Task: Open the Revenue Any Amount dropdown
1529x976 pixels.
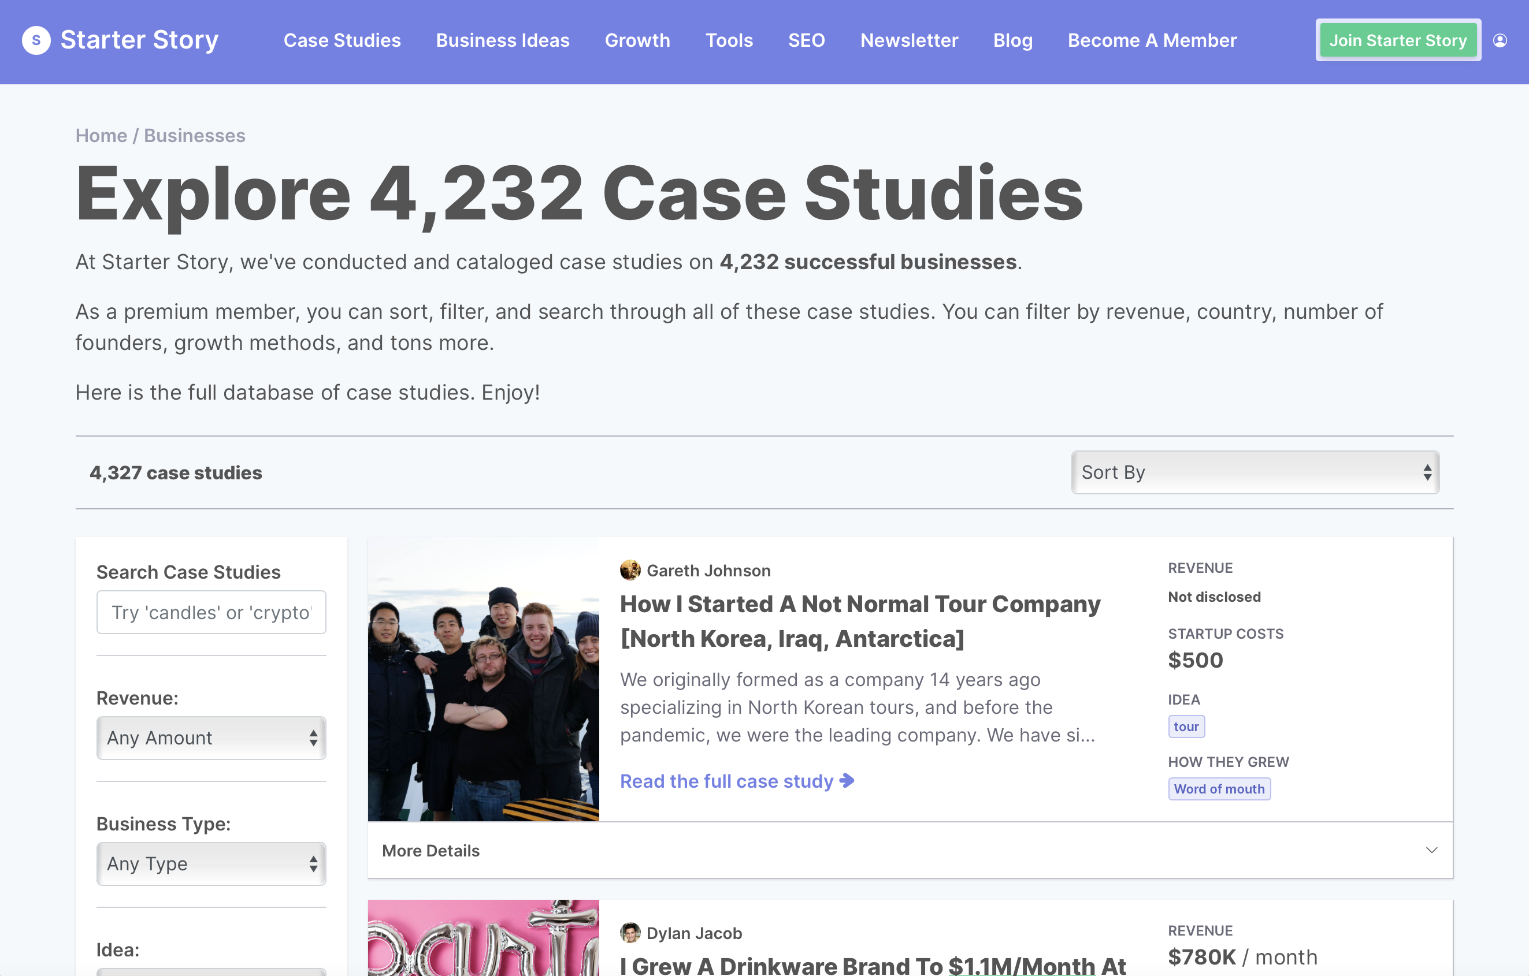Action: coord(211,737)
